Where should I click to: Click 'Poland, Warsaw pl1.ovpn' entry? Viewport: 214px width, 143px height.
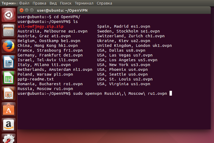tap(45, 74)
